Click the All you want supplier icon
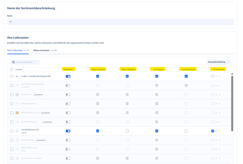This screenshot has width=243, height=164. [17, 94]
